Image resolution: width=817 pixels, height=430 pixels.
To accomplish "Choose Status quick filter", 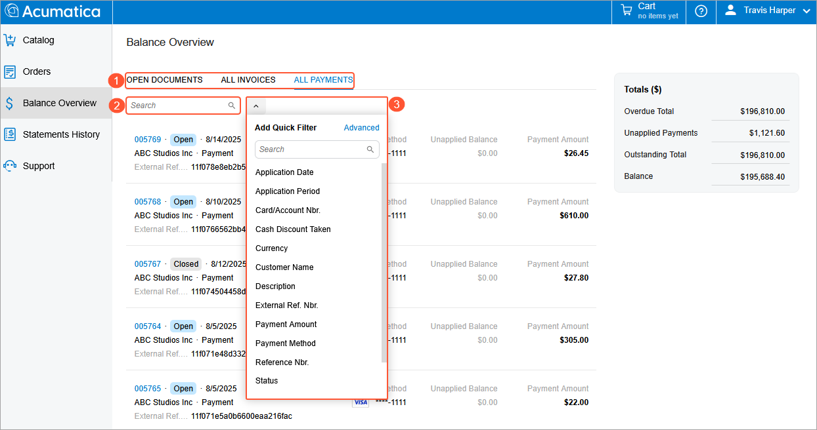I will pos(267,381).
